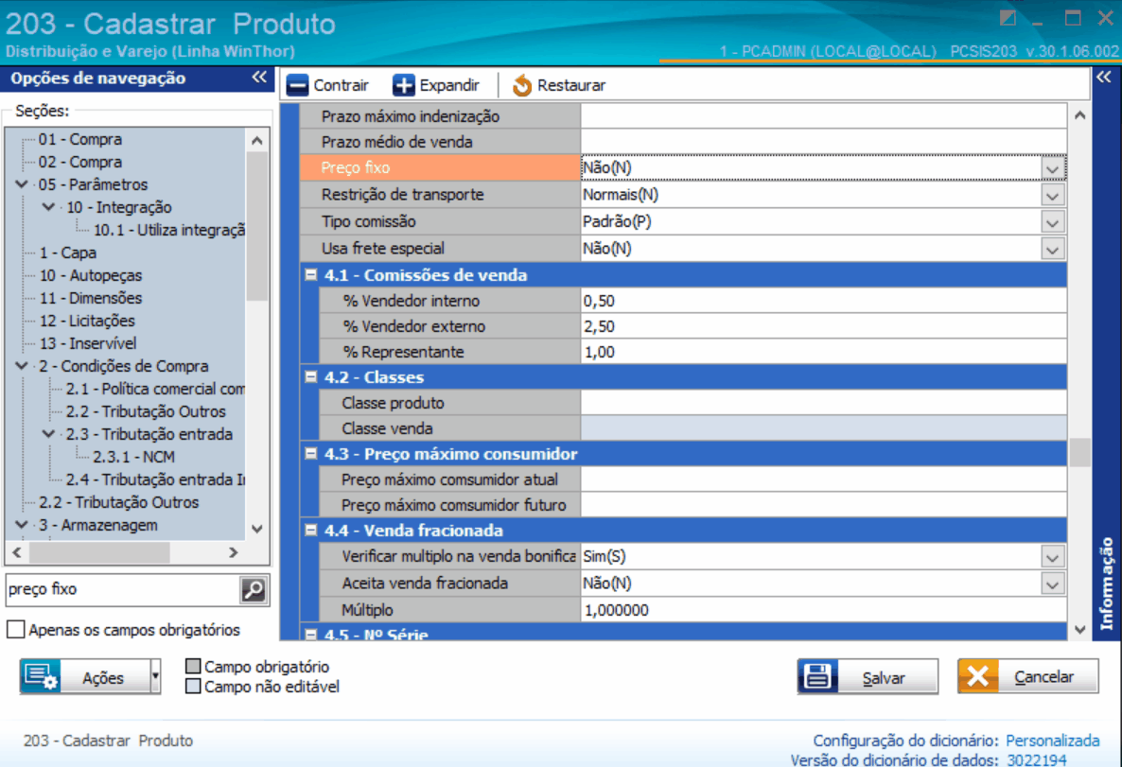Viewport: 1122px width, 767px height.
Task: Click the Campo obrigatório legend box
Action: pyautogui.click(x=192, y=666)
